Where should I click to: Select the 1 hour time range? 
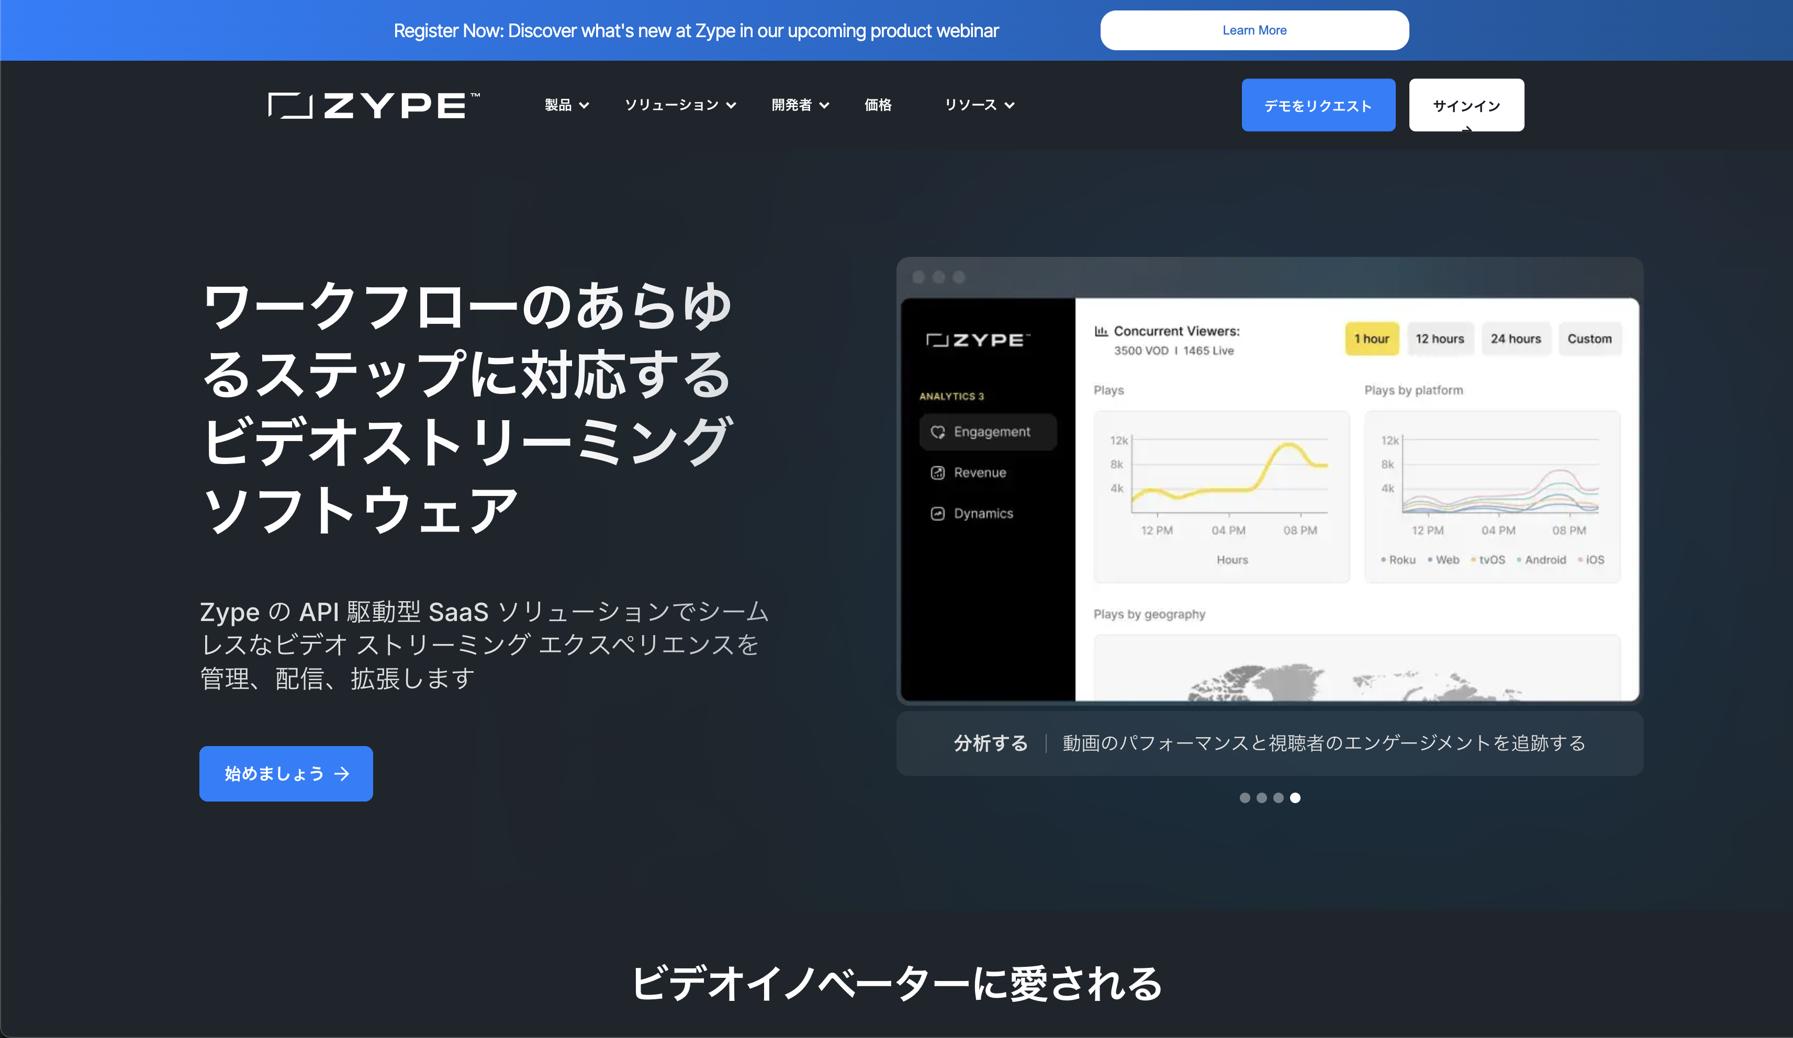(x=1372, y=339)
